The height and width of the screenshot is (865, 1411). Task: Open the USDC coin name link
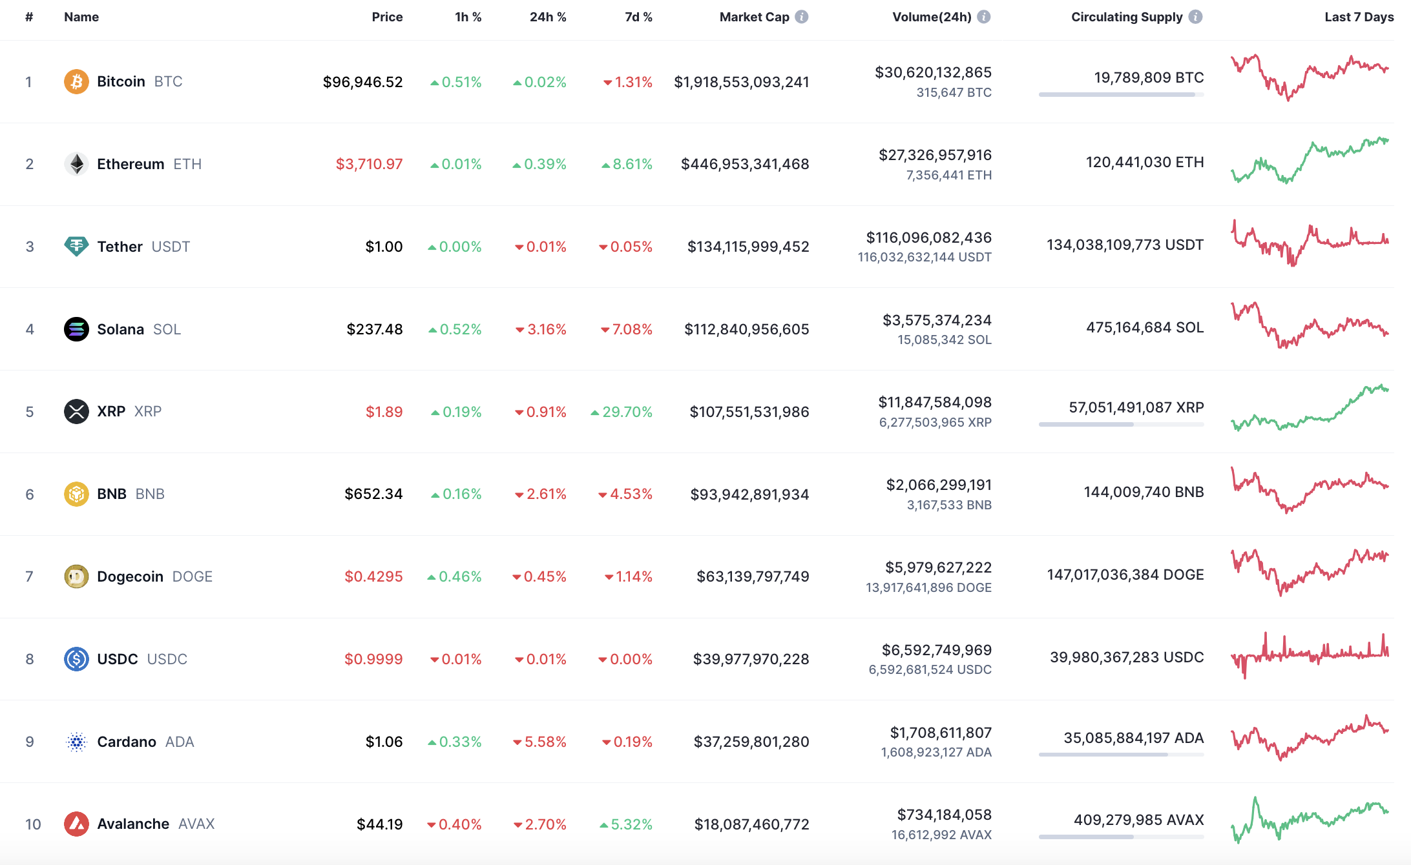pyautogui.click(x=118, y=659)
